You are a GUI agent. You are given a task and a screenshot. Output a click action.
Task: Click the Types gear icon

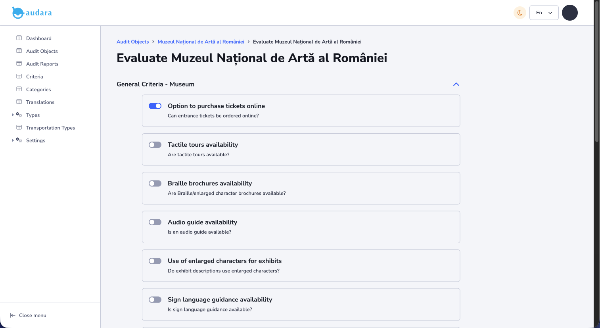[x=19, y=115]
